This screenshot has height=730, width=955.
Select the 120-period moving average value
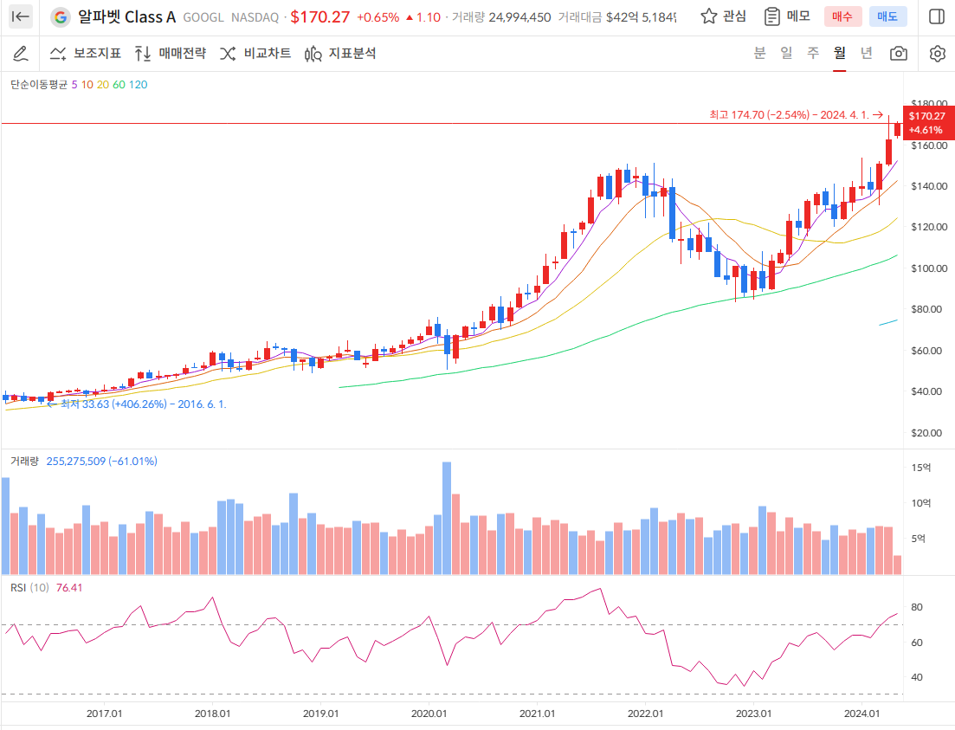(139, 85)
